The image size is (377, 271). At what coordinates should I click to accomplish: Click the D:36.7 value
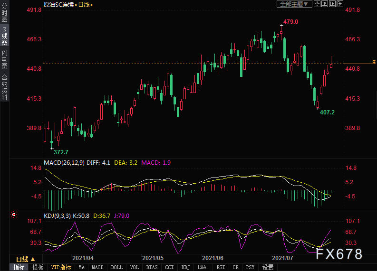click(102, 216)
